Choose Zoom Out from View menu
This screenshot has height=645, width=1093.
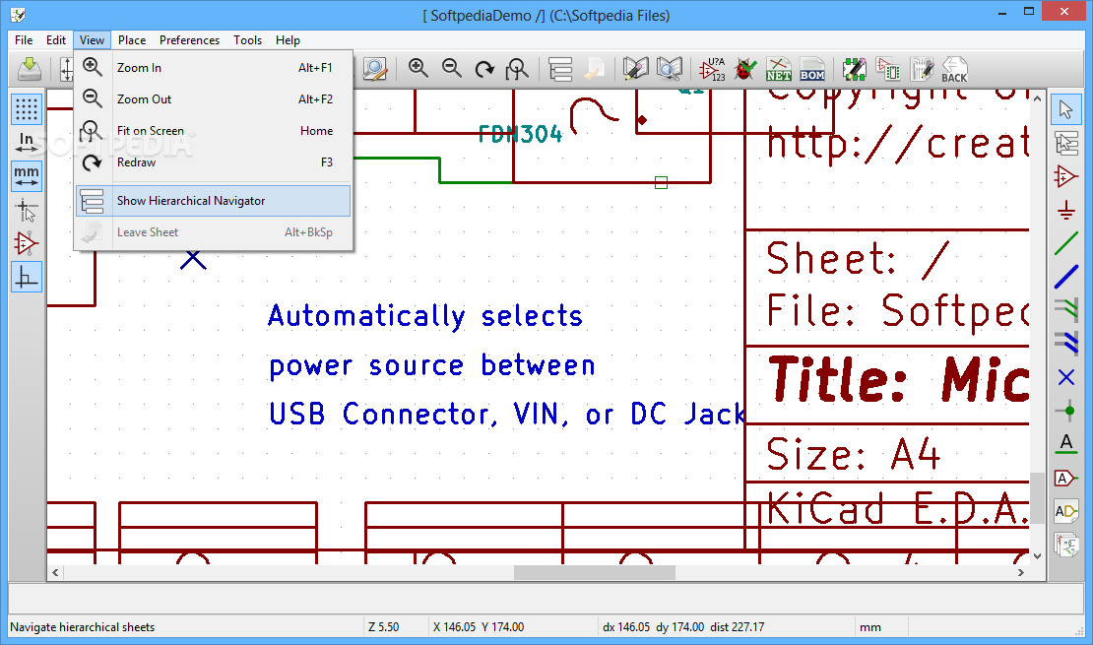coord(214,99)
